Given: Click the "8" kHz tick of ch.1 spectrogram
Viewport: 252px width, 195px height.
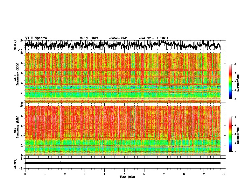Looking at the screenshot, I should tap(22, 63).
